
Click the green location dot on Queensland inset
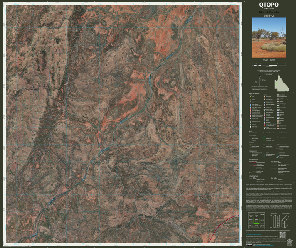pos(277,84)
